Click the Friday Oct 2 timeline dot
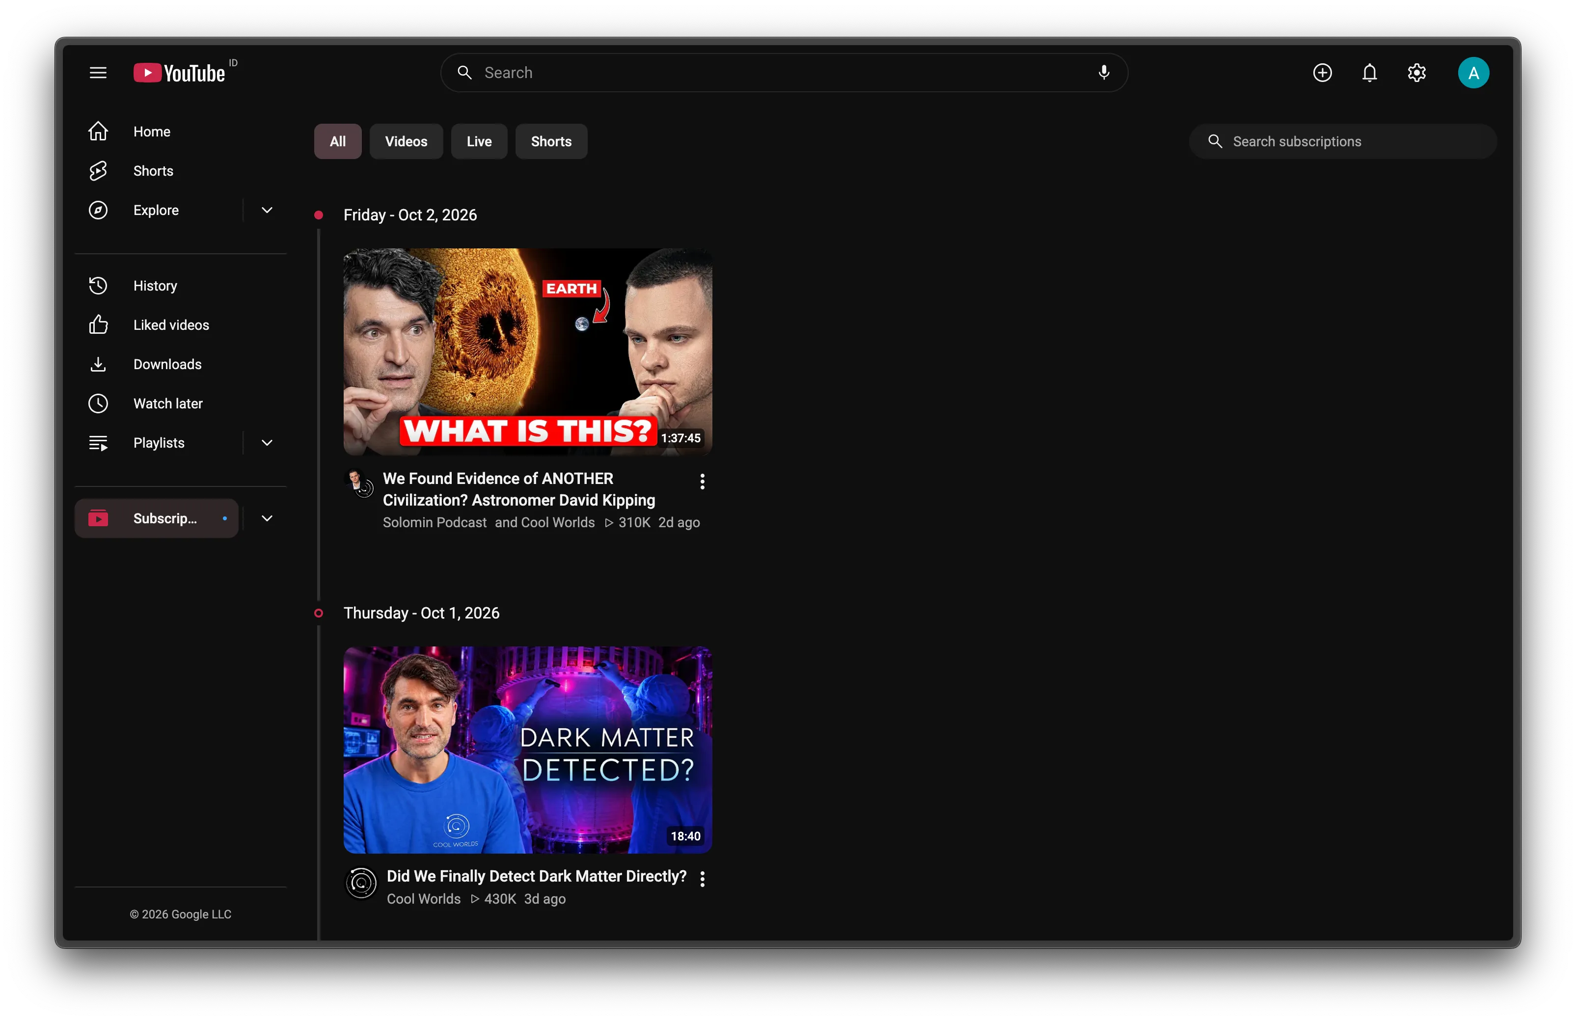1576x1021 pixels. click(319, 215)
